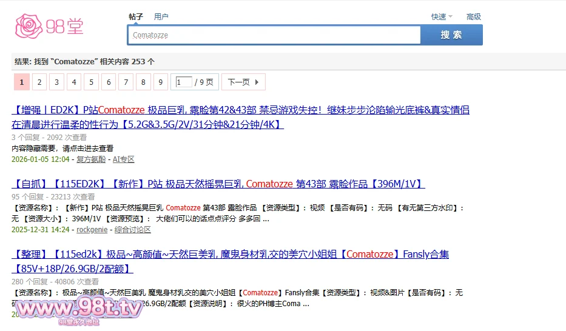Open the 综合讨论区 forum section link
The width and height of the screenshot is (566, 331).
[x=133, y=230]
